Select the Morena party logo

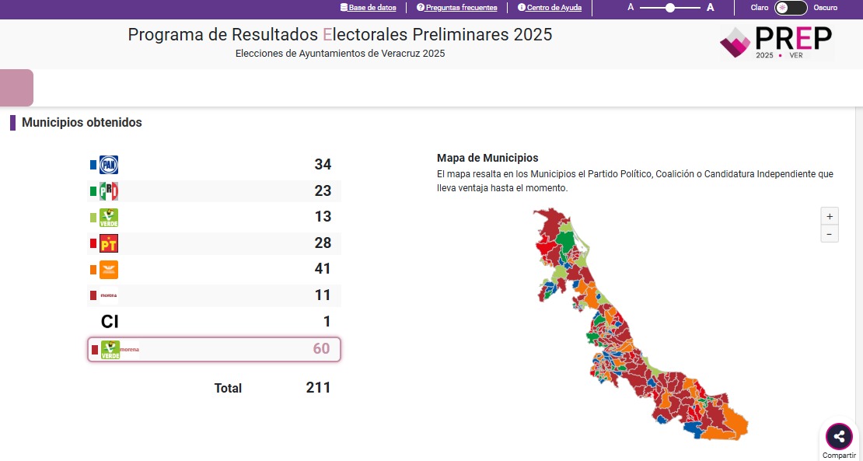108,295
